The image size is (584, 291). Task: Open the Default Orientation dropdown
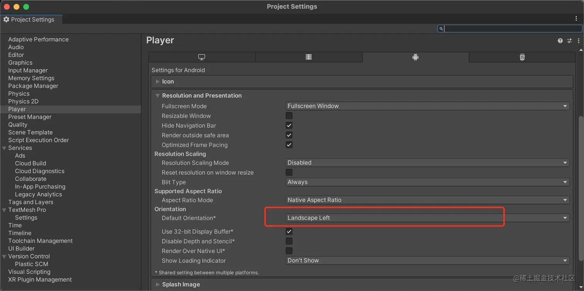(428, 218)
